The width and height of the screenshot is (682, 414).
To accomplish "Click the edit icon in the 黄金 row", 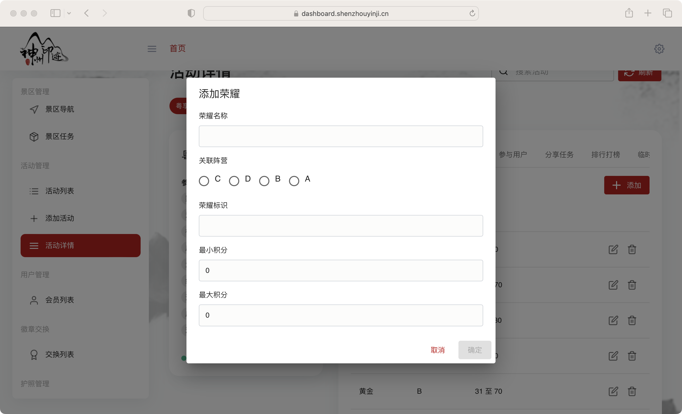I will 613,391.
